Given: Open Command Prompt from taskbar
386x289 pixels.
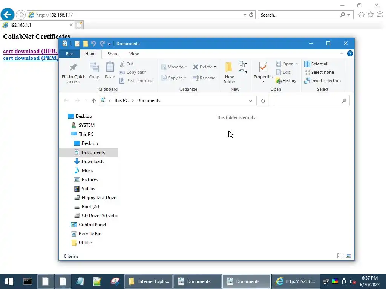Looking at the screenshot, I should [x=28, y=281].
